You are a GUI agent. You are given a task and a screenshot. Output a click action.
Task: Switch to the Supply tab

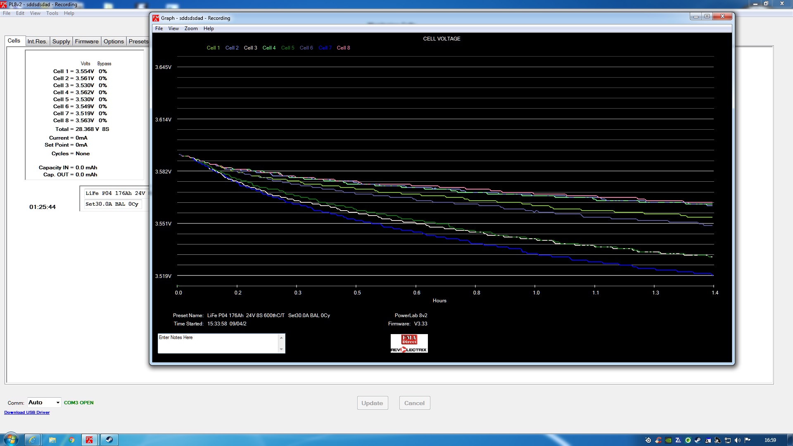61,41
